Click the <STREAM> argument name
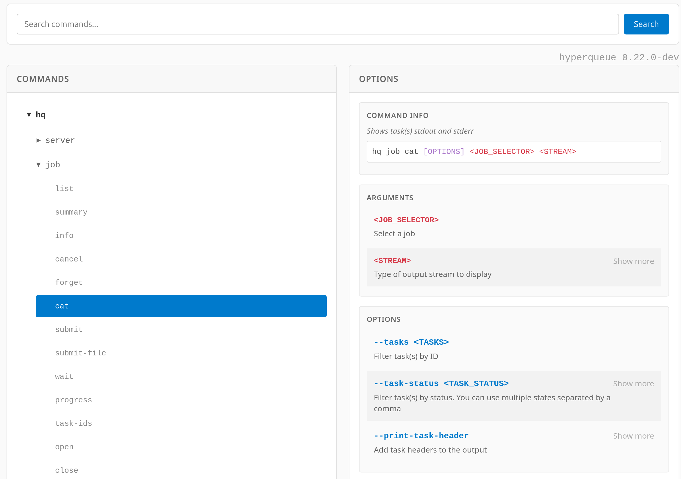681x479 pixels. pos(392,261)
